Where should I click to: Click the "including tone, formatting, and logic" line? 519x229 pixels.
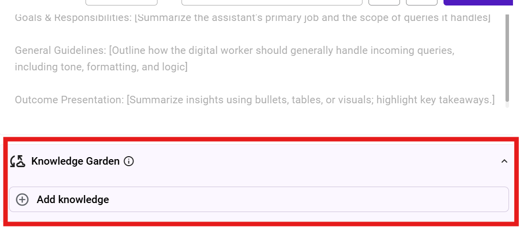(101, 67)
